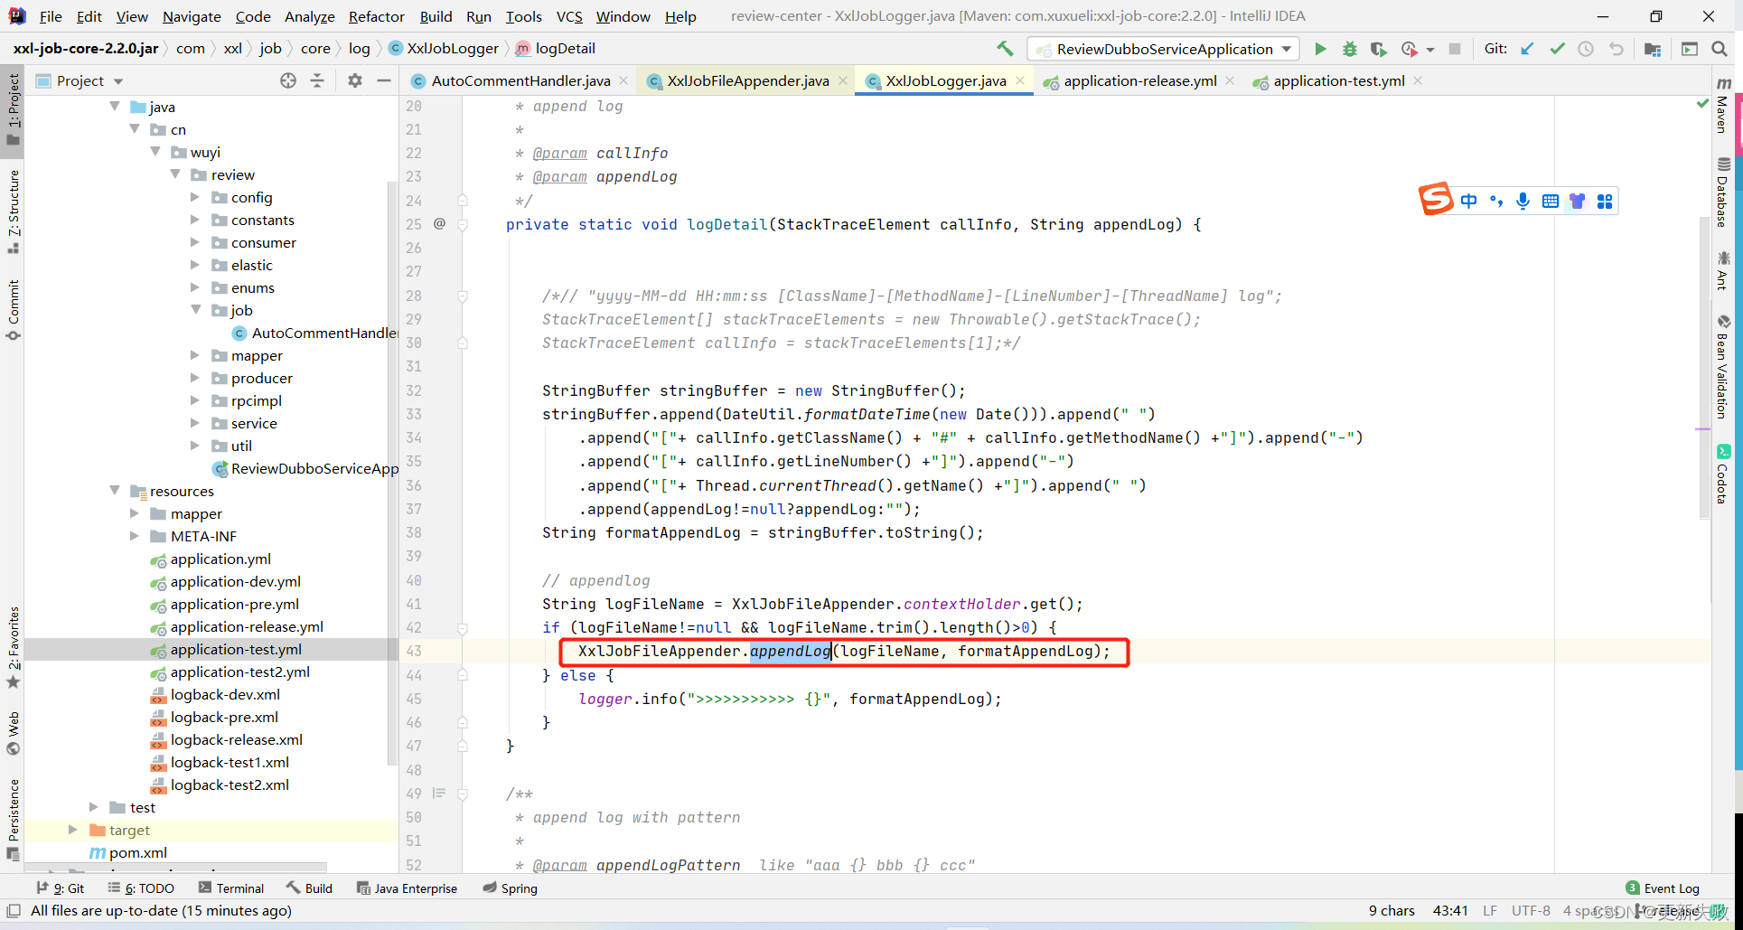Collapse all in Project panel icon

317,80
